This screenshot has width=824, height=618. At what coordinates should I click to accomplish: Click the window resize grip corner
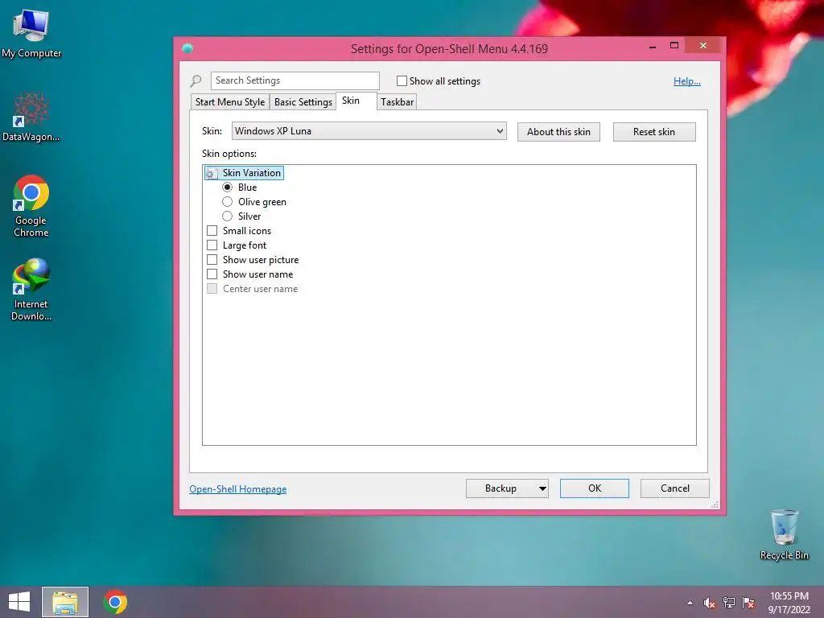715,505
